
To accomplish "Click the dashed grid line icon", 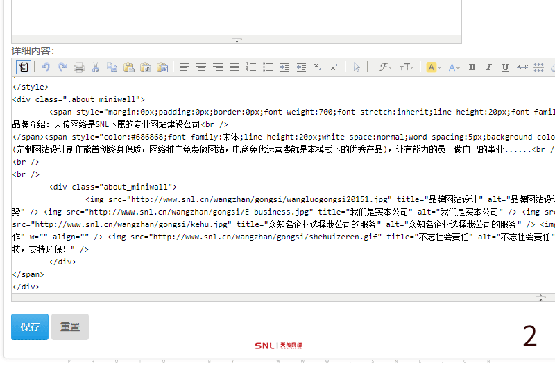I will coord(538,67).
